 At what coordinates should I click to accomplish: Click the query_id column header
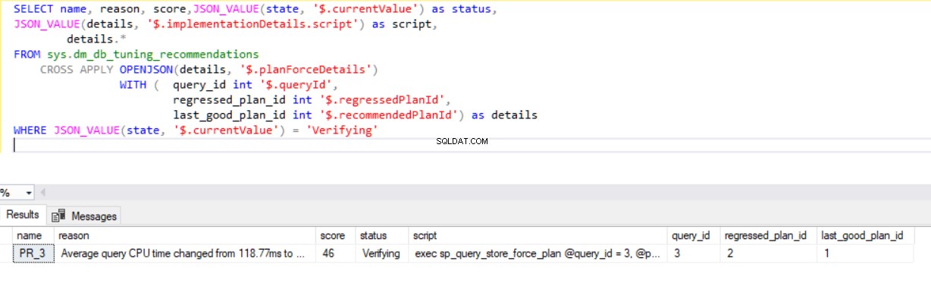pos(692,236)
